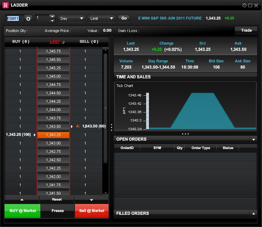Click the ladder scrollbar up arrow
This screenshot has width=262, height=227.
(x=105, y=50)
